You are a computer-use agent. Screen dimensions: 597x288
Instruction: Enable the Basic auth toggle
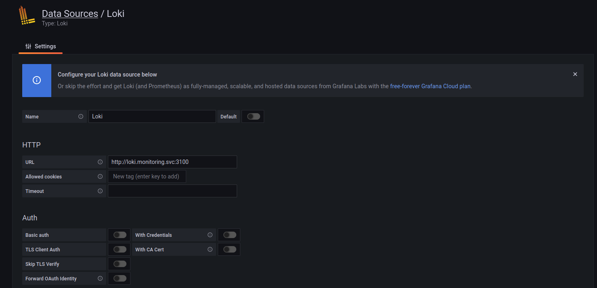120,235
